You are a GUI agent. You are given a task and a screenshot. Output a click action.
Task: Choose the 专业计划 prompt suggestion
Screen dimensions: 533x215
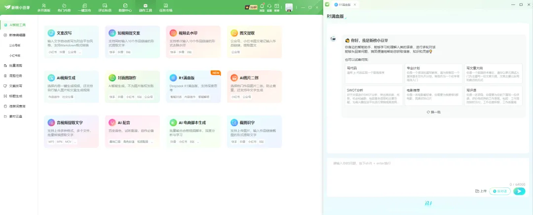tap(434, 73)
